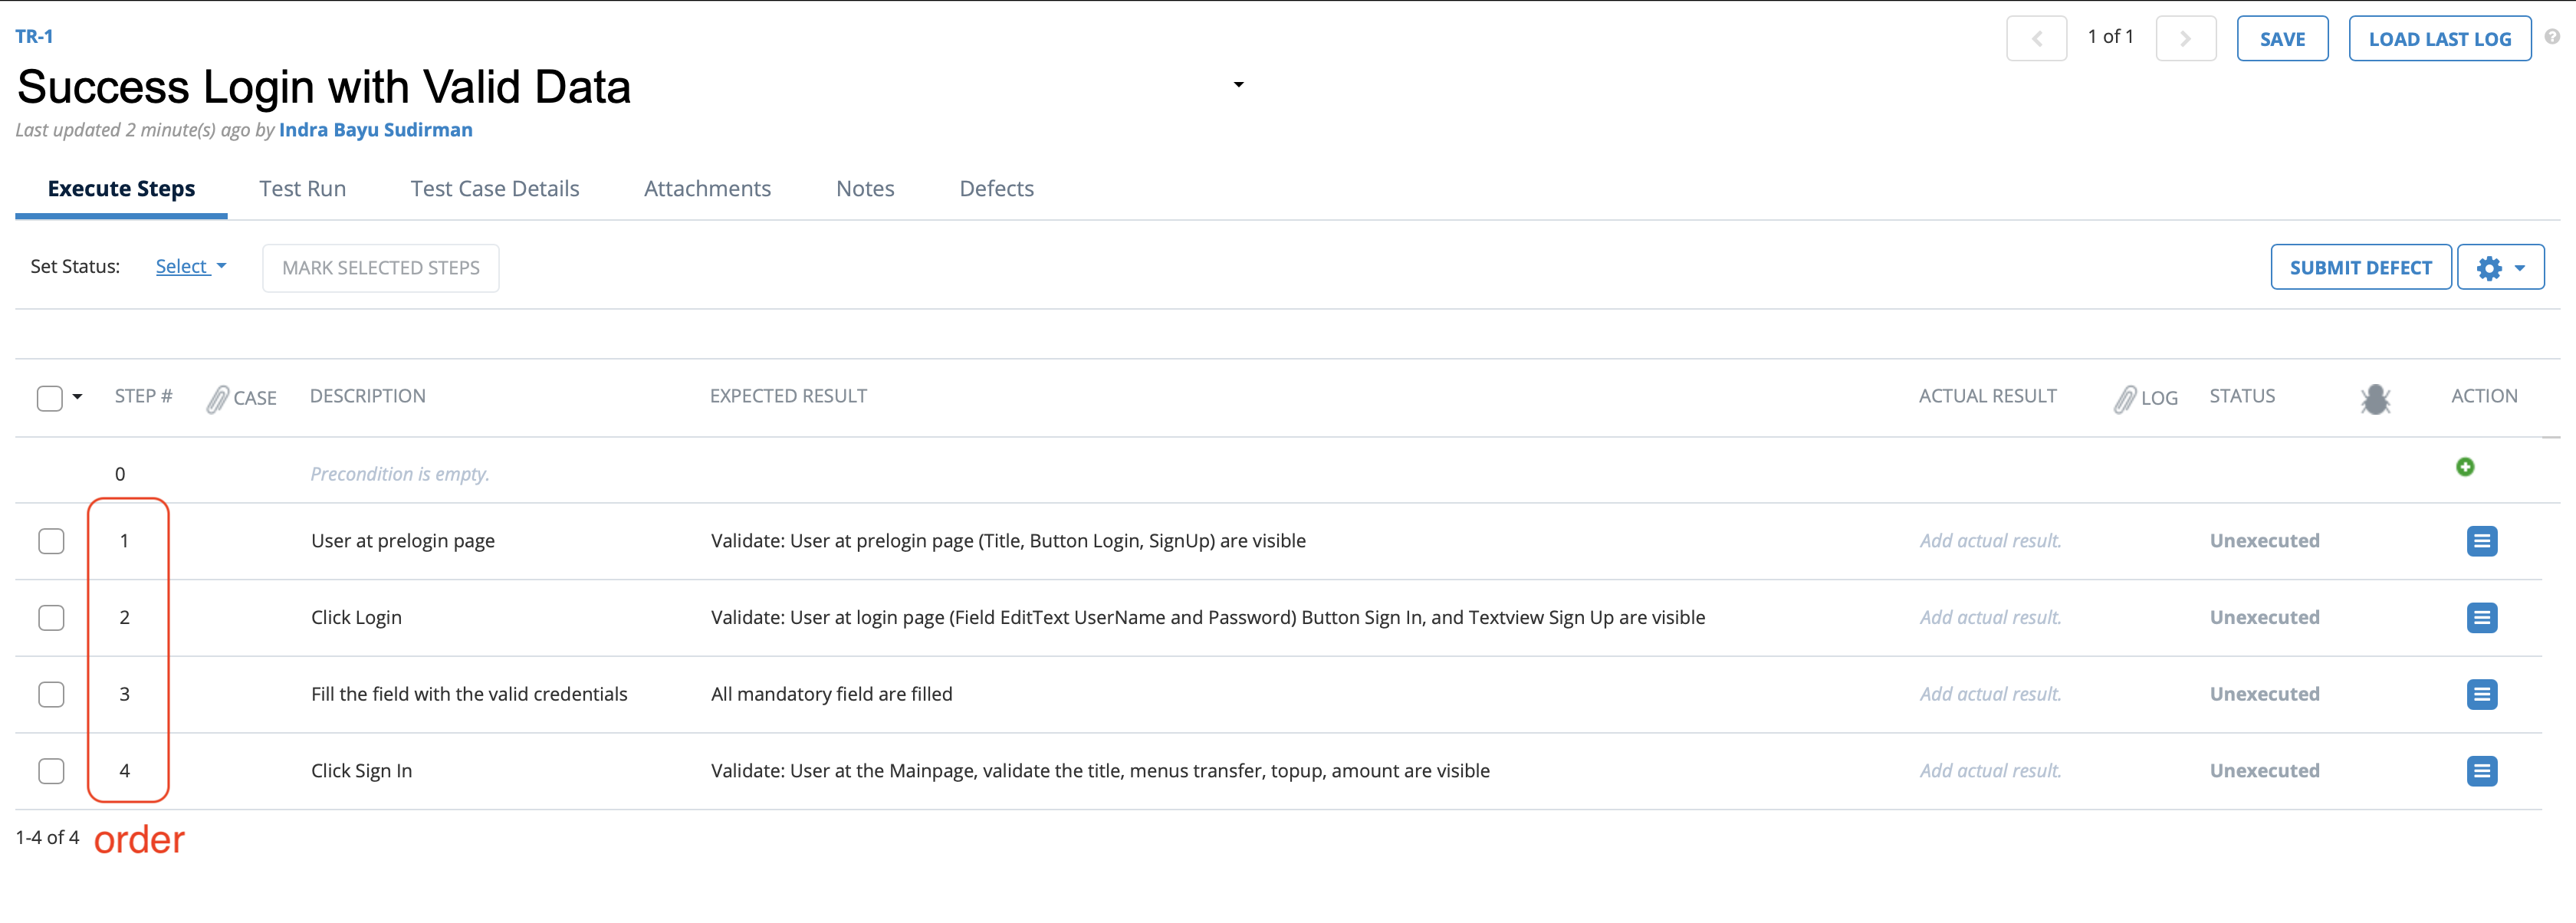
Task: Click the help question mark icon
Action: [x=2552, y=37]
